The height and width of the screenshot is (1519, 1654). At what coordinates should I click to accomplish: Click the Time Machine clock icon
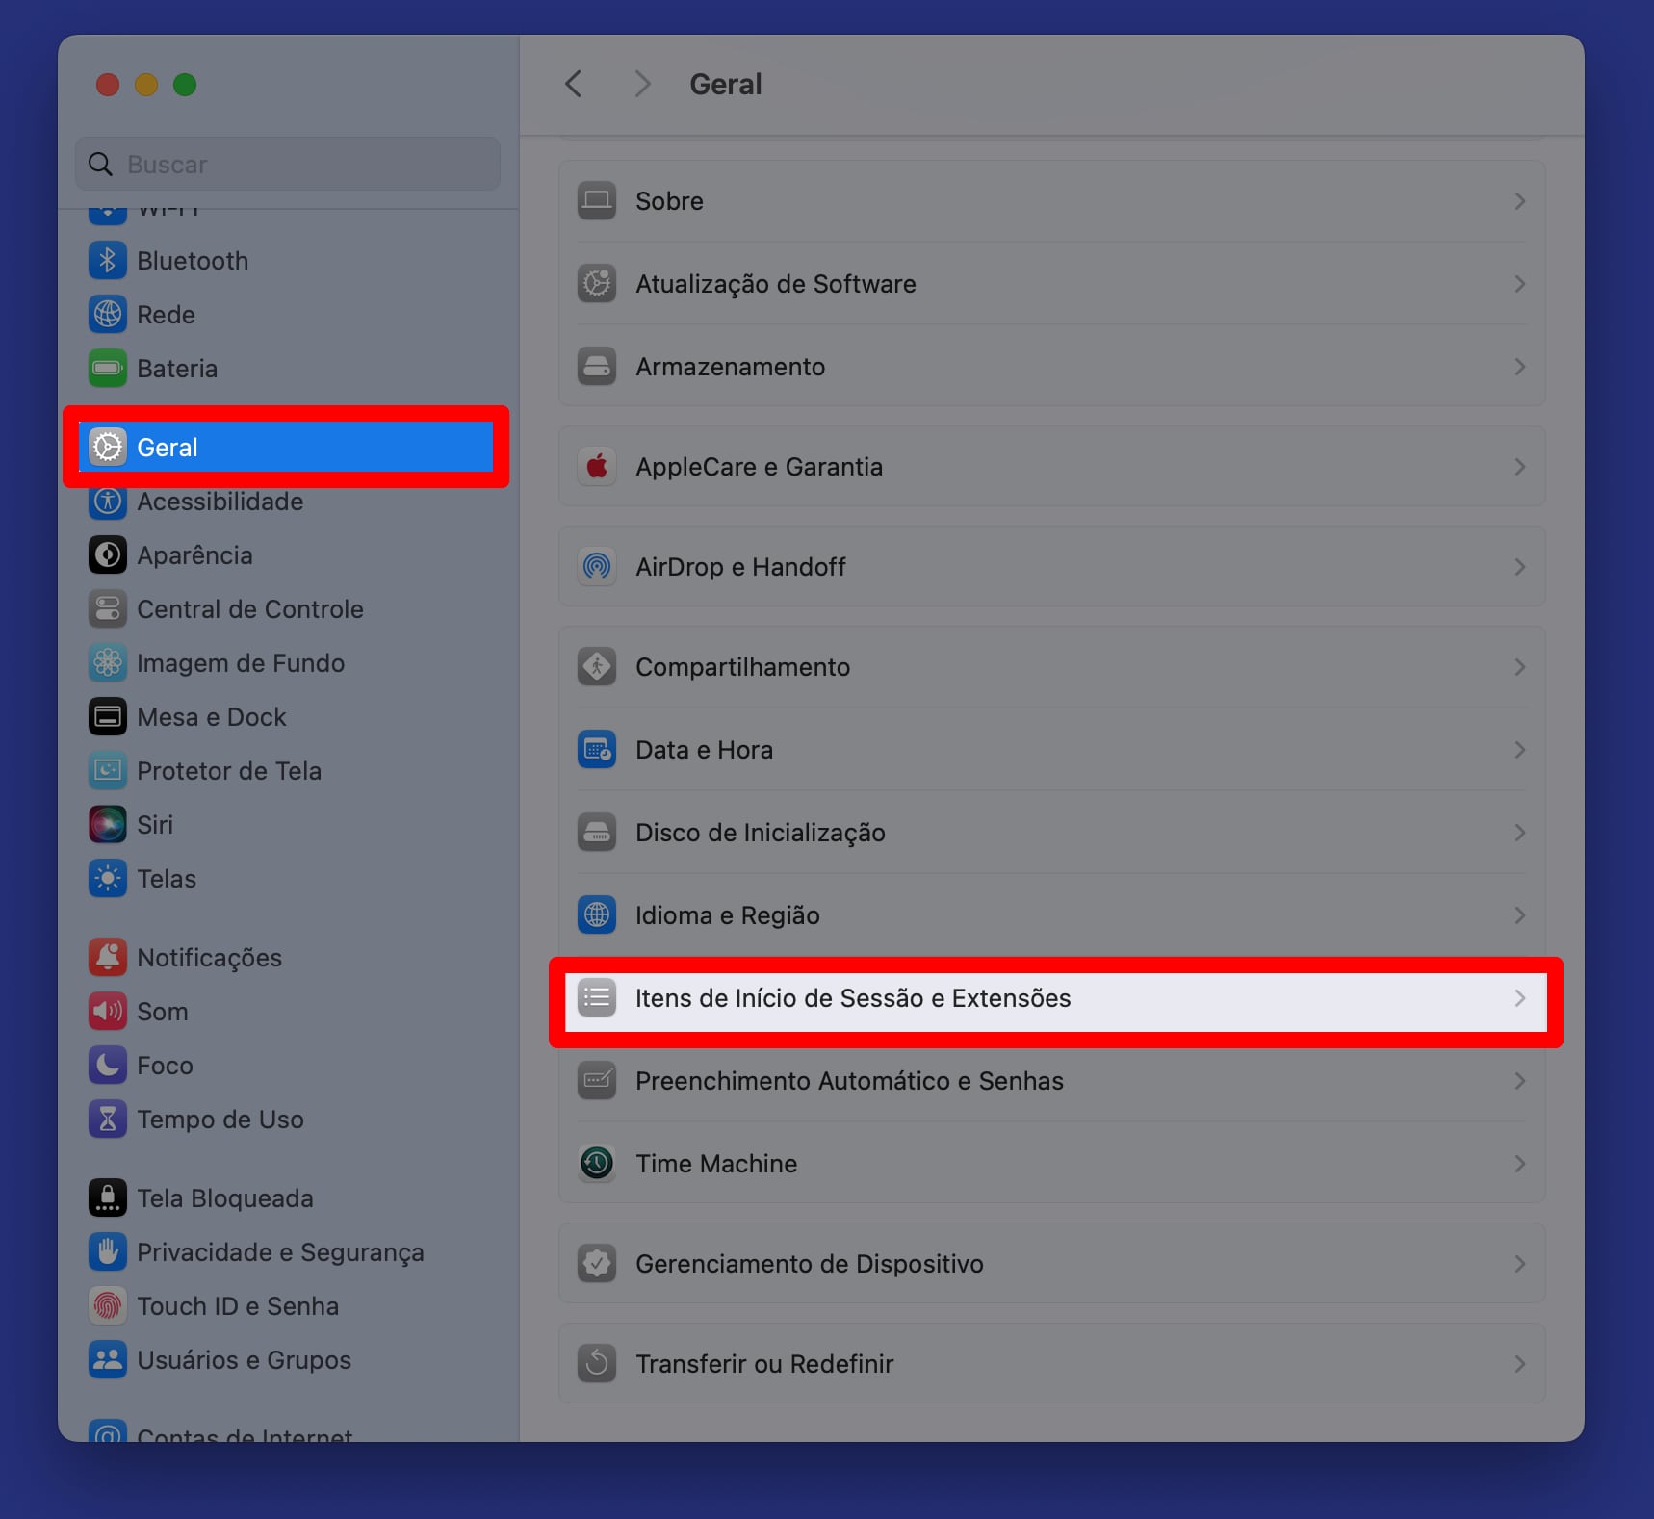click(x=597, y=1164)
